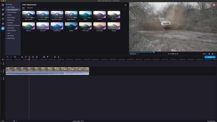Switch to the Easy tab
This screenshot has width=217, height=122.
pyautogui.click(x=23, y=8)
